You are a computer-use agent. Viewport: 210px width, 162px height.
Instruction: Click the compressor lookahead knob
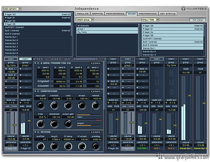point(54,124)
